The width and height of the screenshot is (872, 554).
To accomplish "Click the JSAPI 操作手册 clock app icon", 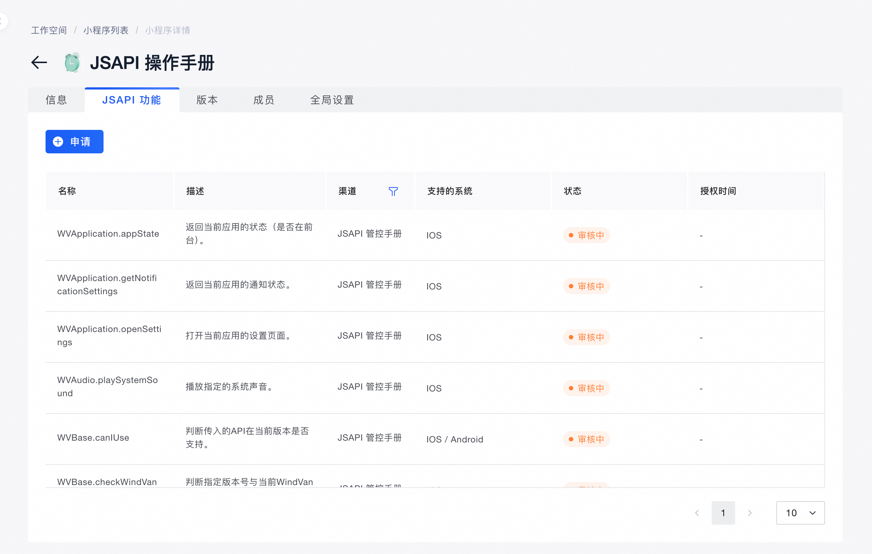I will pos(72,63).
